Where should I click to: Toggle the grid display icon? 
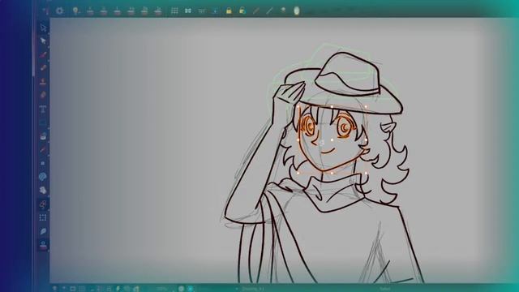[174, 11]
